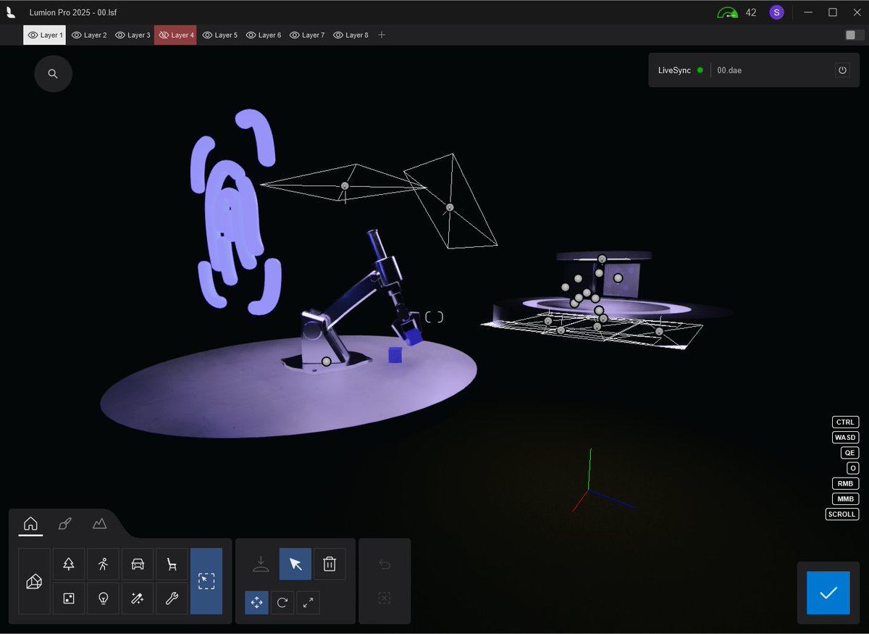Confirm with the blue checkmark button

(x=828, y=593)
